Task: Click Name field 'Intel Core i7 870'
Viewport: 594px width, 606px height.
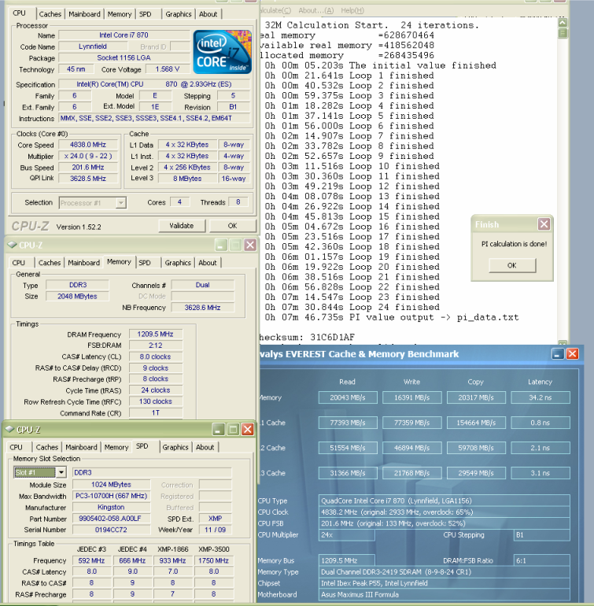Action: point(124,35)
